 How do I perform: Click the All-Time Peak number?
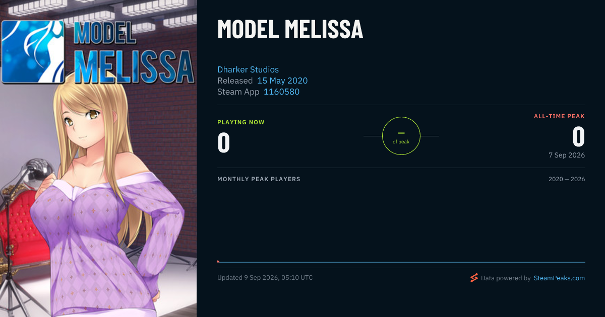point(578,136)
